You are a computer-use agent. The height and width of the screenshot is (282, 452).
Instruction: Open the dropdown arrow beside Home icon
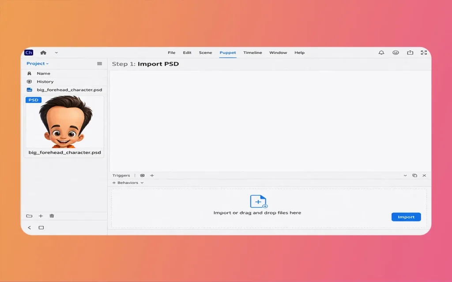pos(56,52)
